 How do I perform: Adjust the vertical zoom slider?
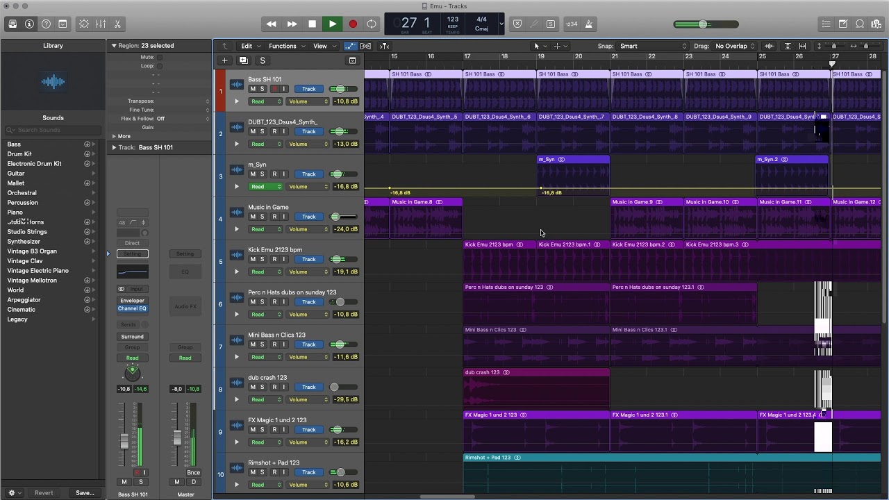coord(833,46)
